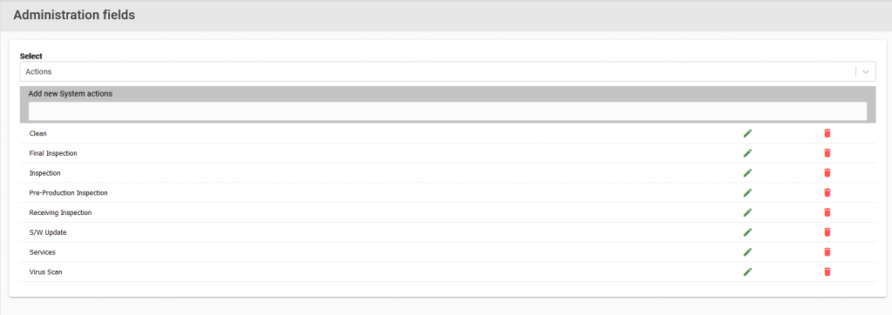Delete the S/W Update action
Screen dimensions: 892x315
click(828, 232)
